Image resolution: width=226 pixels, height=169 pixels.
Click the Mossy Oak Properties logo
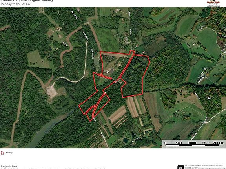point(213,3)
